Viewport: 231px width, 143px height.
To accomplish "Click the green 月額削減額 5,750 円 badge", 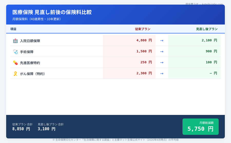I will (200, 127).
